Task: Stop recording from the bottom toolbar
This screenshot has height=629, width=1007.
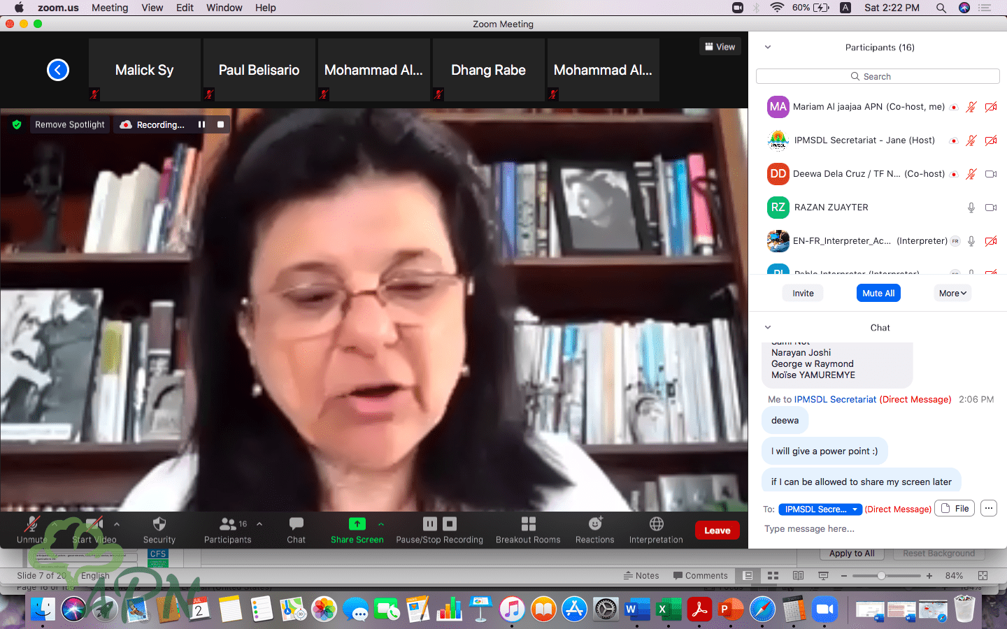Action: (x=450, y=523)
